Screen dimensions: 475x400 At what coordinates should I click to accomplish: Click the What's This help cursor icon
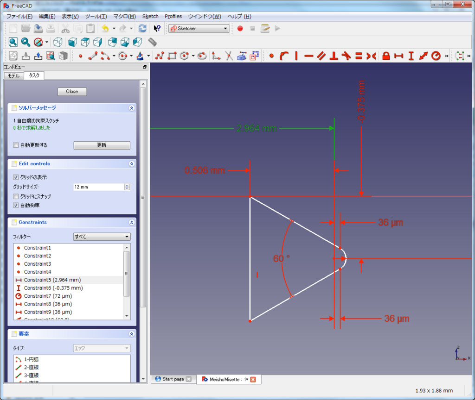point(157,28)
